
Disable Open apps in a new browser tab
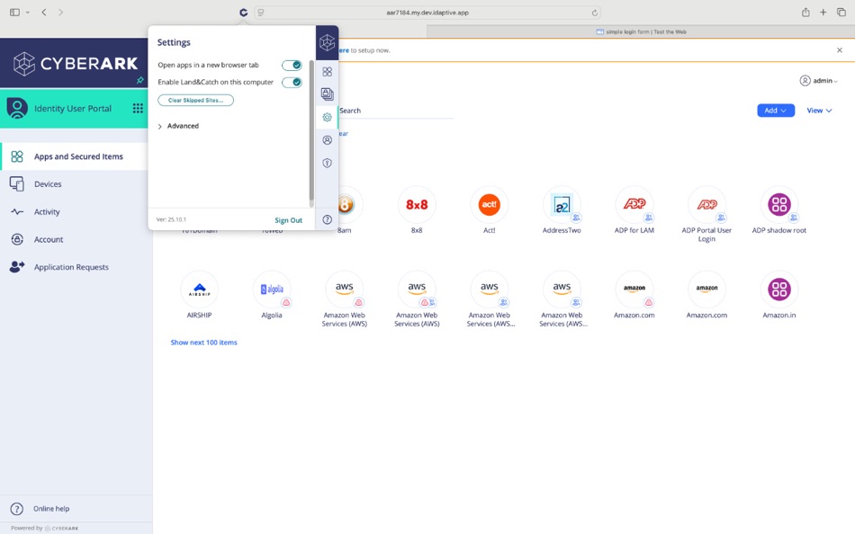(292, 65)
